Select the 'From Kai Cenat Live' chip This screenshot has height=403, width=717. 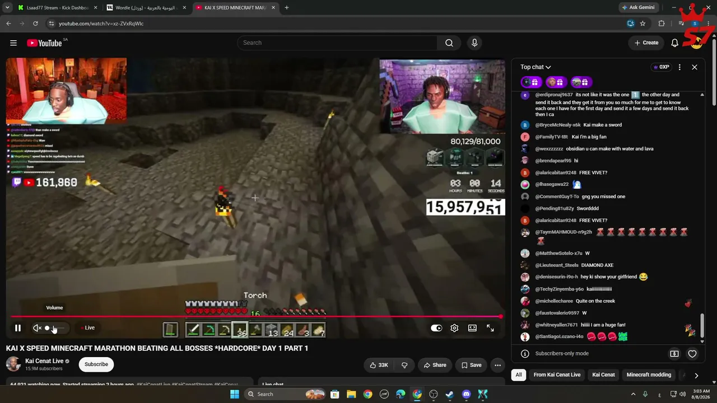[x=557, y=375]
